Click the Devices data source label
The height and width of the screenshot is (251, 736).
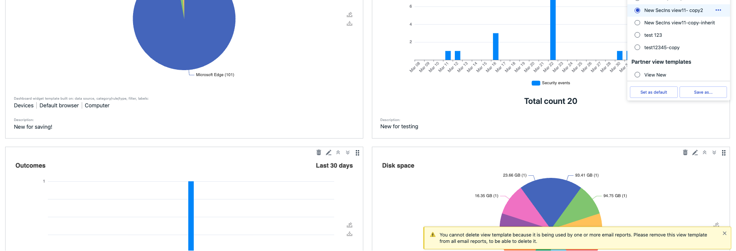[24, 106]
